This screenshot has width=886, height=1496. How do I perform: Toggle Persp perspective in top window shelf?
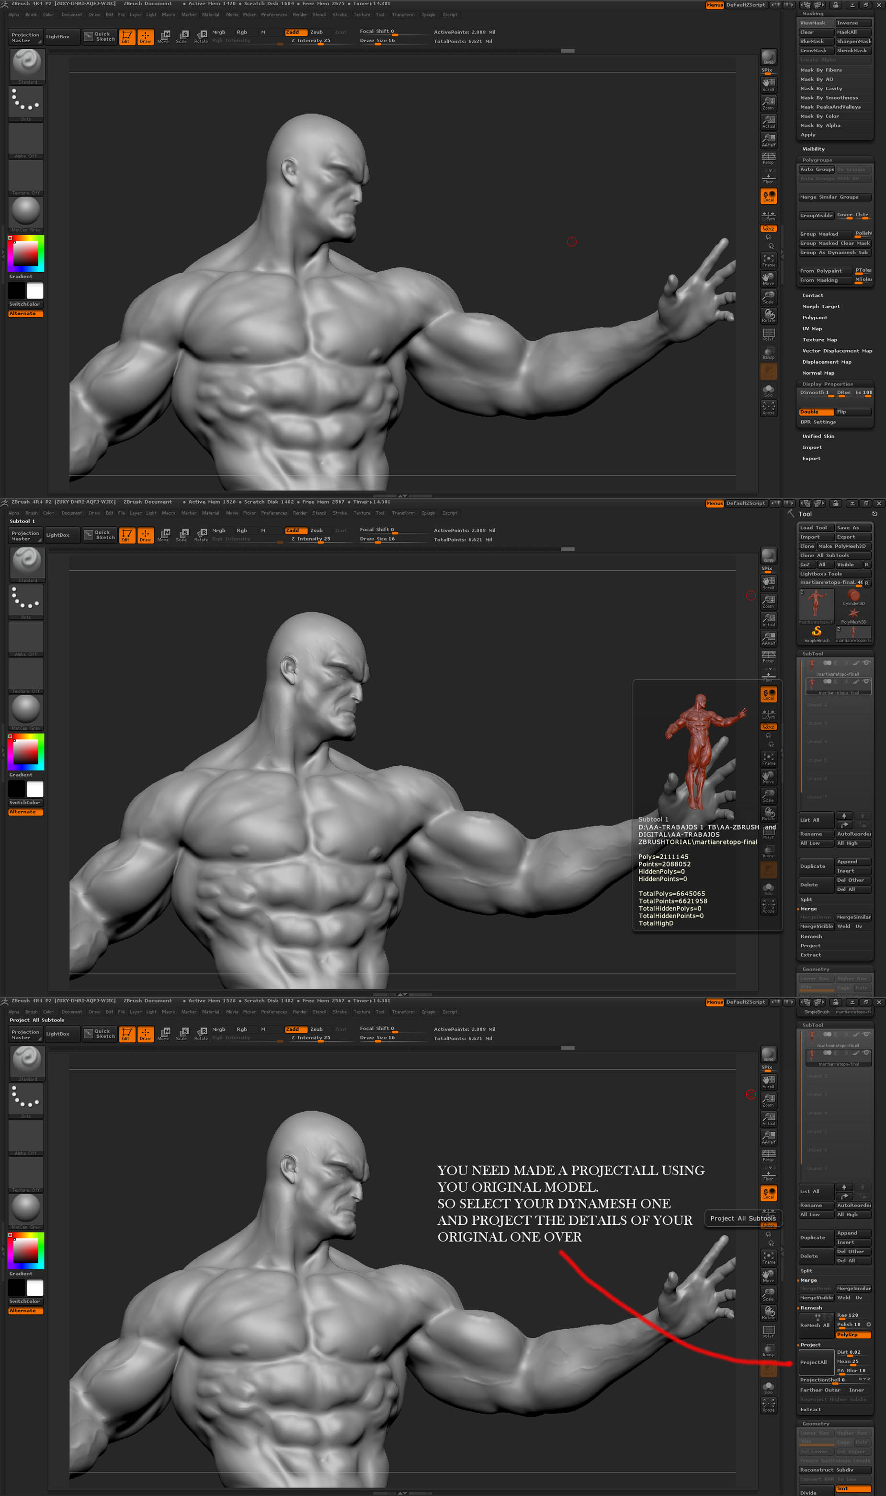pyautogui.click(x=768, y=158)
